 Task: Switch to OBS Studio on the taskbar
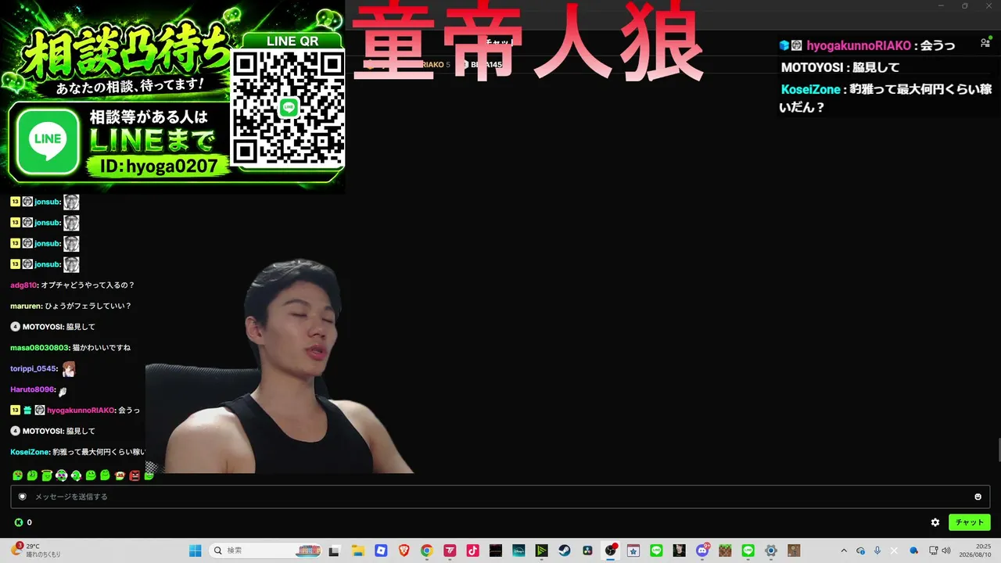click(x=610, y=550)
